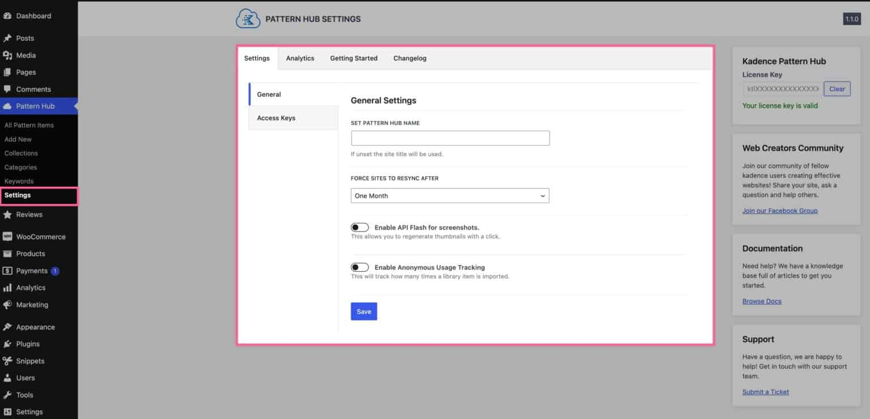Open the Force Sites to Resync dropdown
Image resolution: width=870 pixels, height=419 pixels.
[x=450, y=196]
